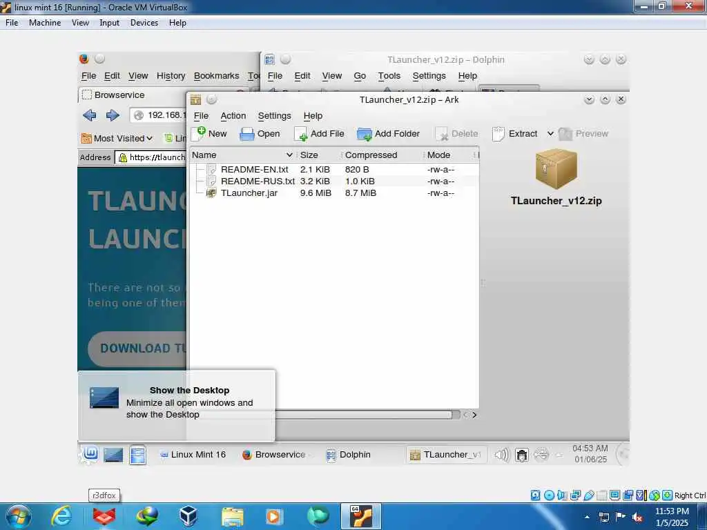Click VirtualBox USB status icon
Image resolution: width=707 pixels, height=530 pixels.
pyautogui.click(x=588, y=495)
